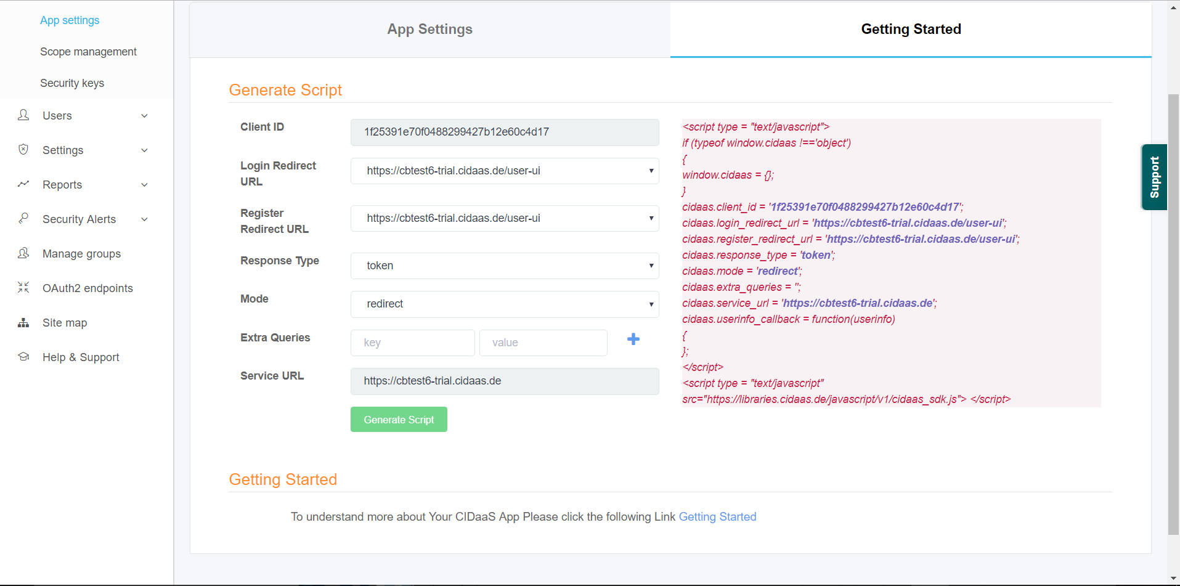The image size is (1180, 586).
Task: Click the Users sidebar label
Action: coord(57,116)
